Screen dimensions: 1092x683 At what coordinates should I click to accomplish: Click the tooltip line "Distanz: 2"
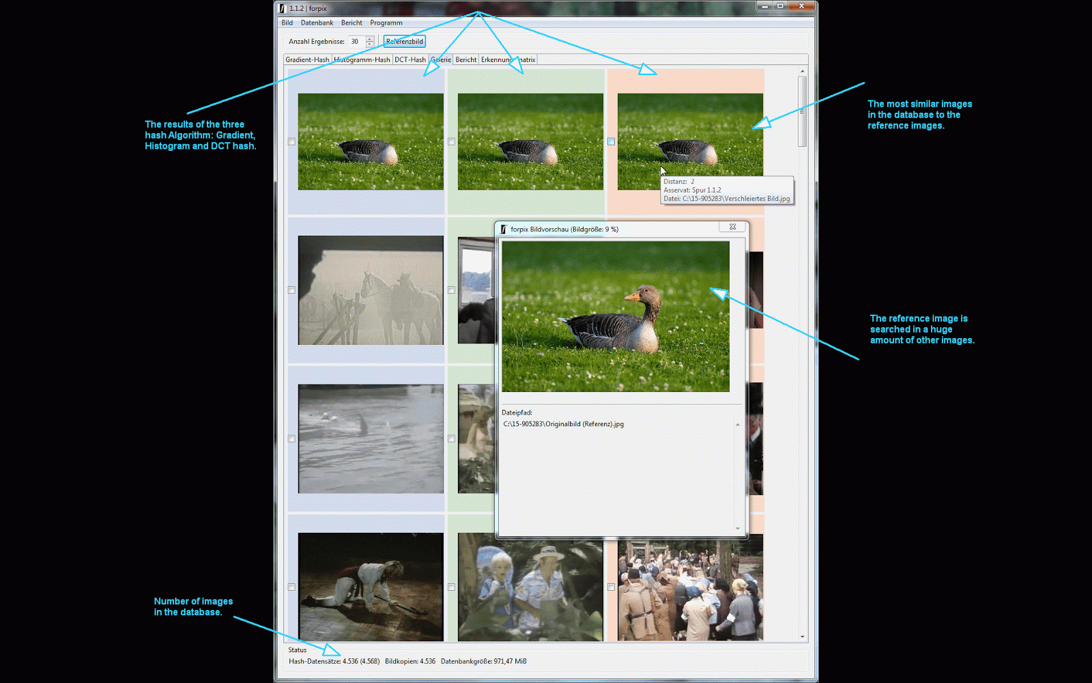pyautogui.click(x=679, y=182)
